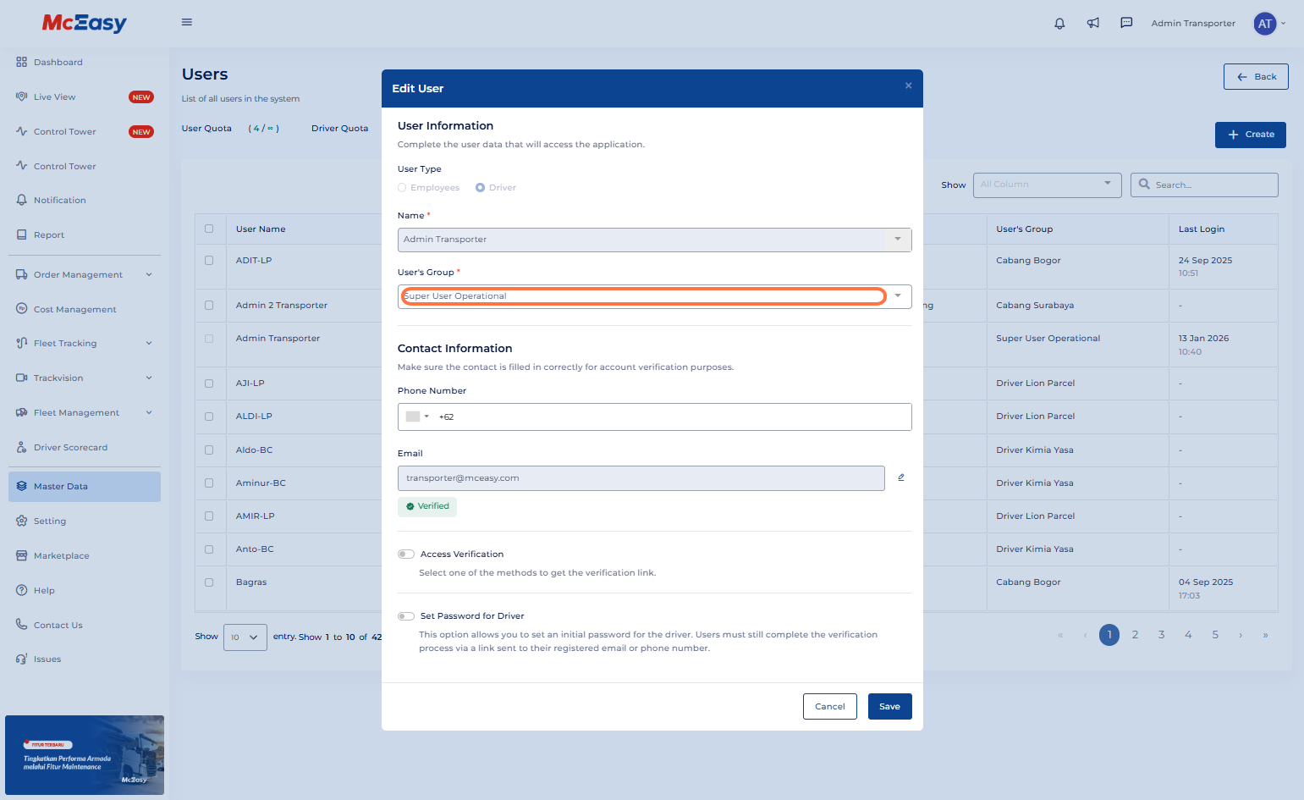Close the Edit User dialog
The image size is (1304, 800).
[x=908, y=86]
